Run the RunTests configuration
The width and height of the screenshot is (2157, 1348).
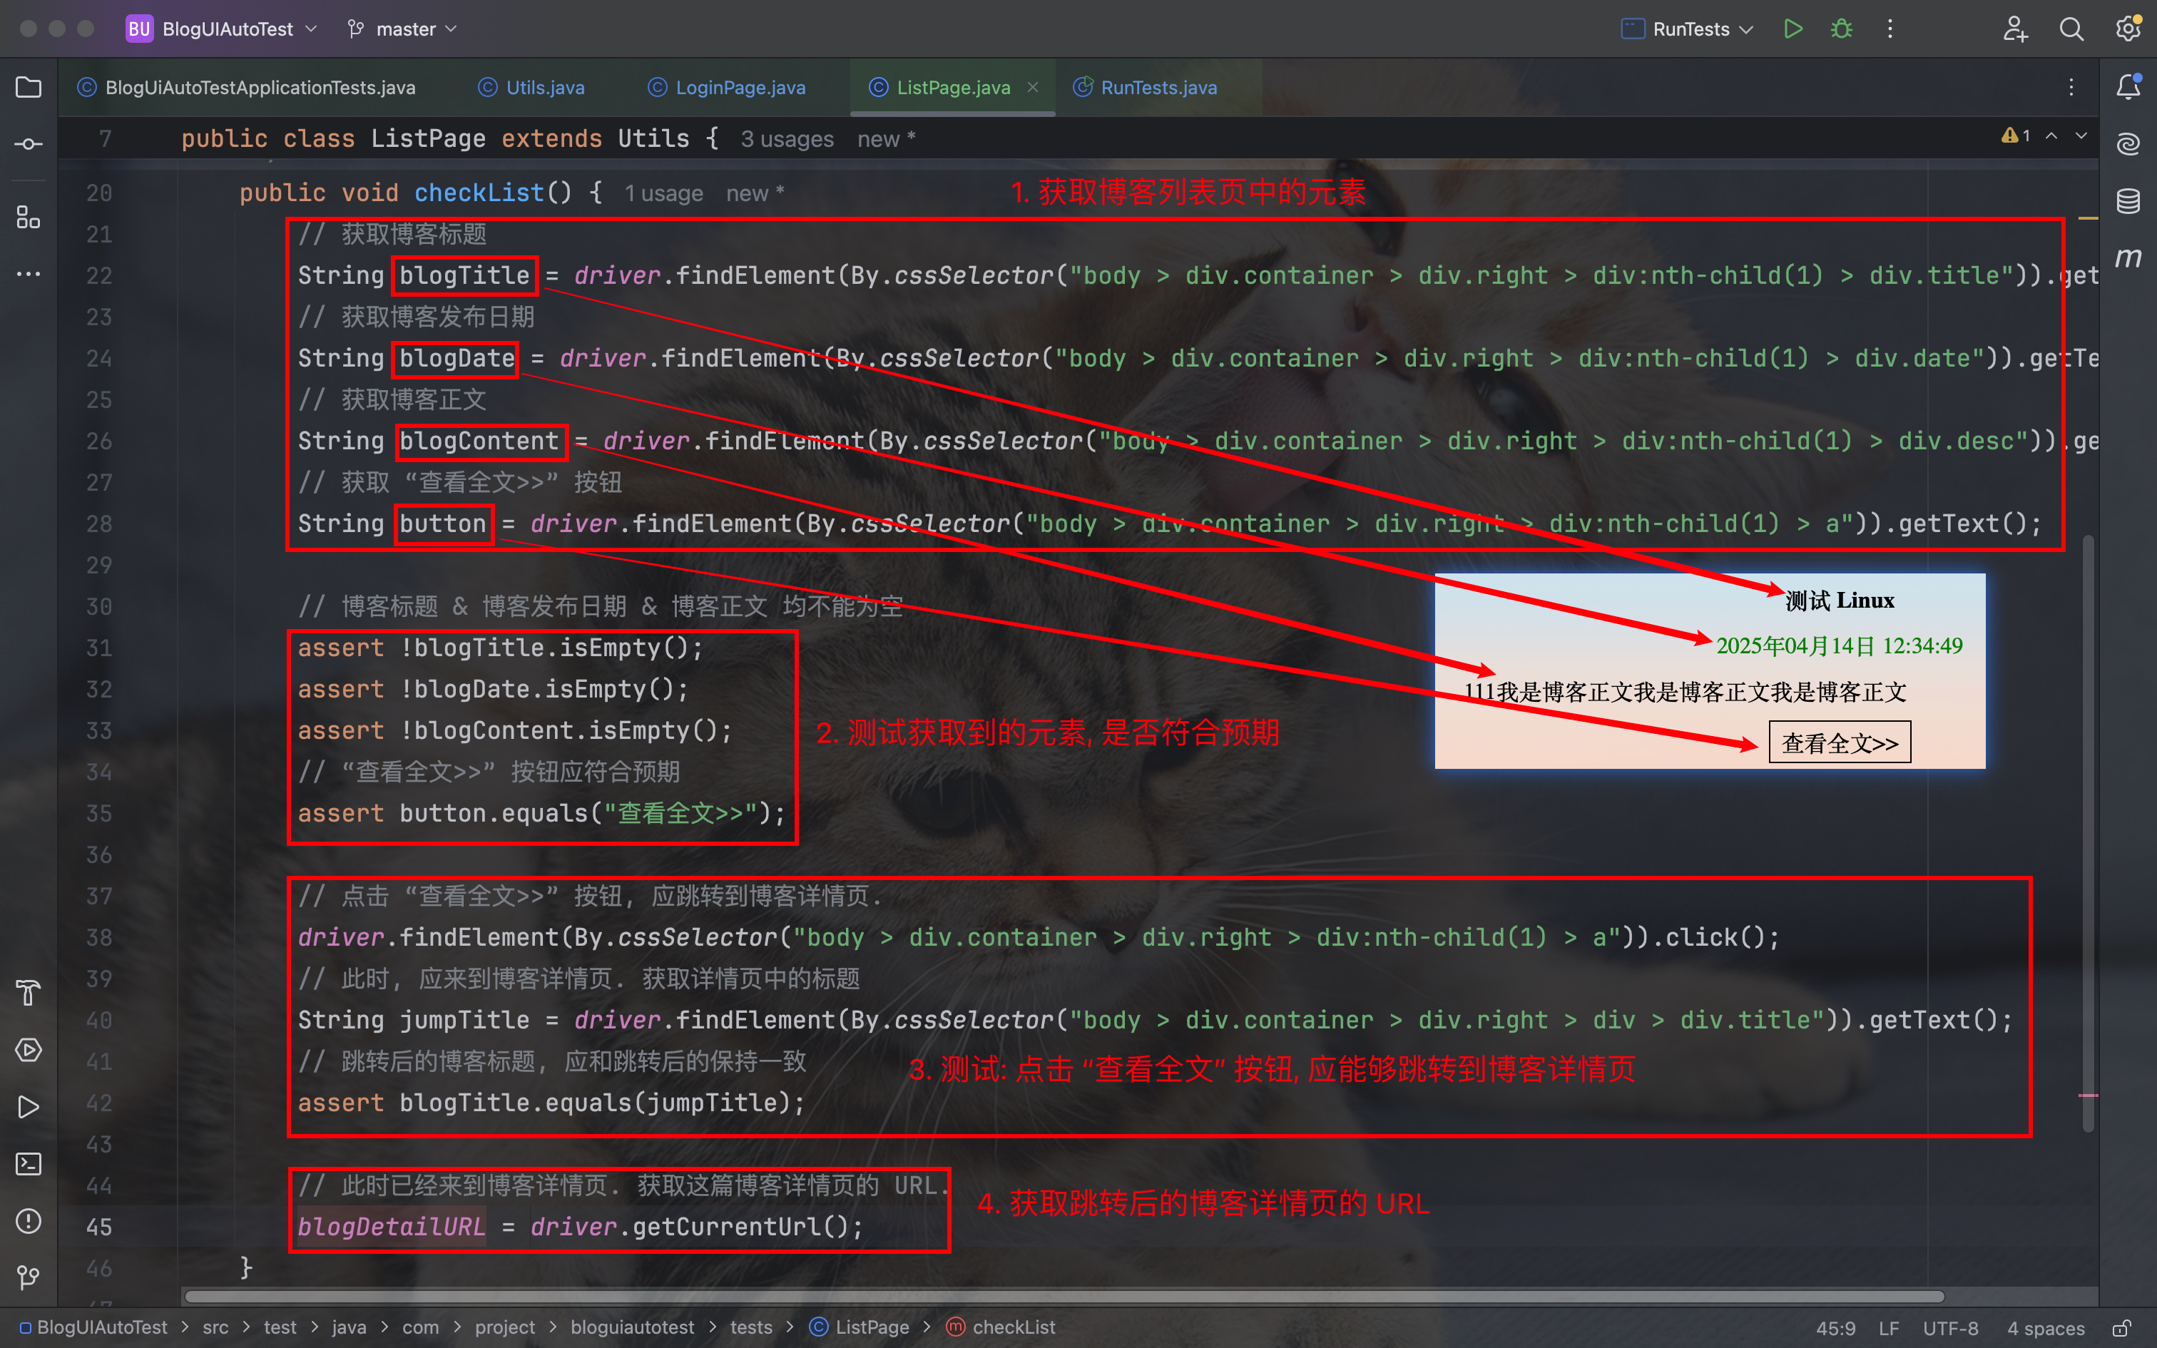point(1793,29)
